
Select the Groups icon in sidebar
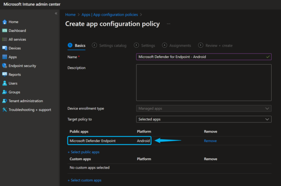[x=5, y=92]
